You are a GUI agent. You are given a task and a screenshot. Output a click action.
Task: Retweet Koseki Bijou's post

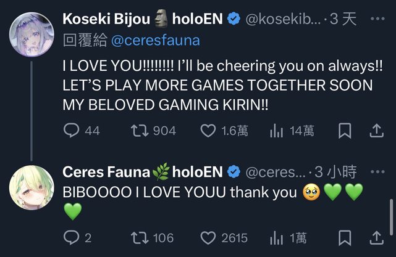pos(140,131)
